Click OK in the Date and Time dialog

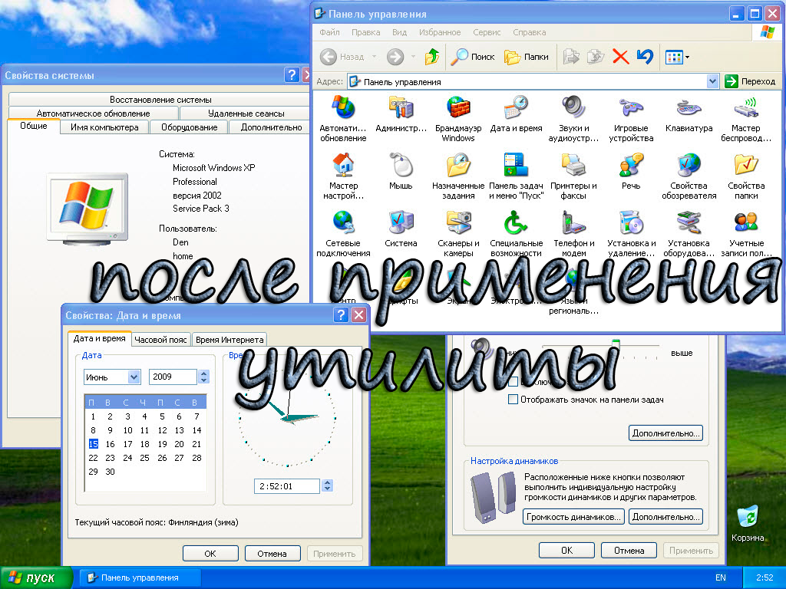click(210, 554)
